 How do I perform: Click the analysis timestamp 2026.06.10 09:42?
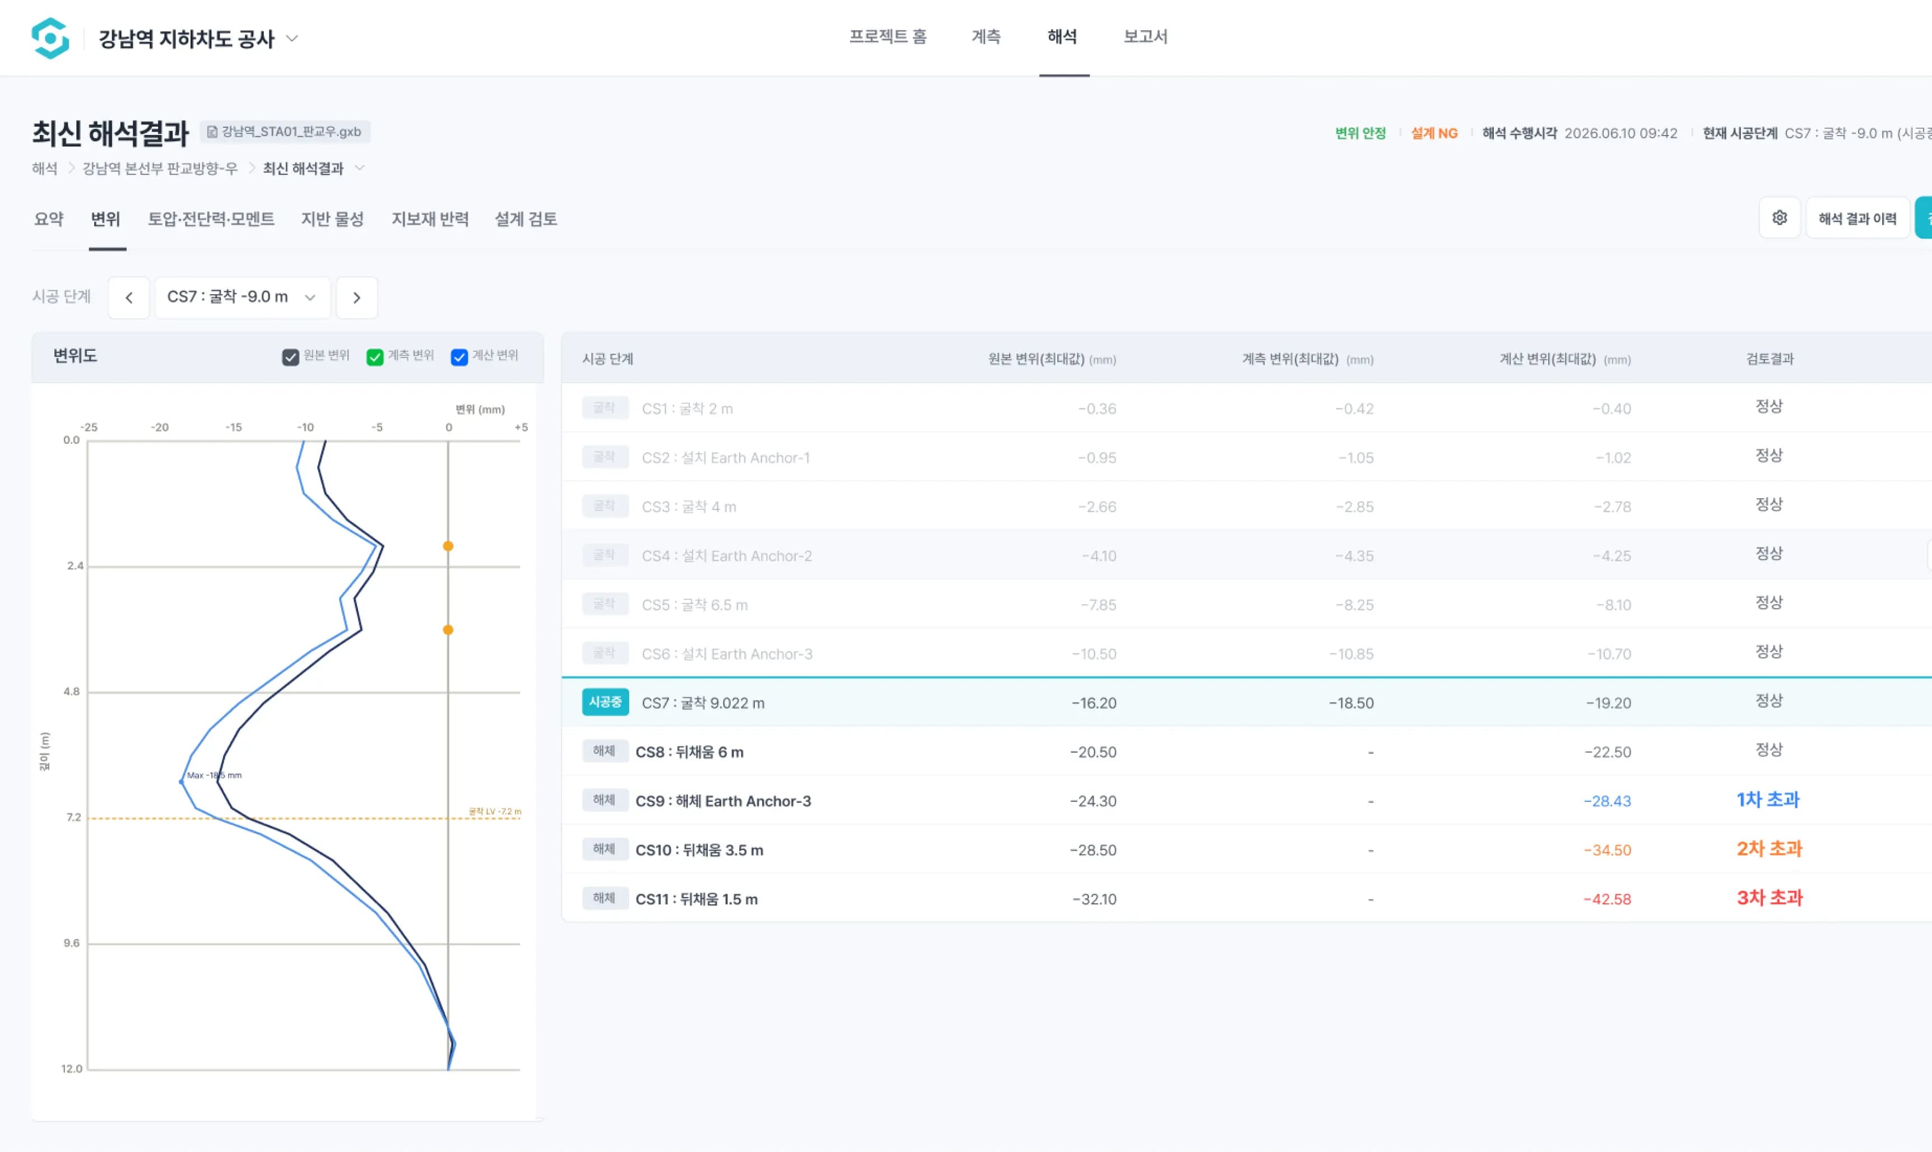(1620, 133)
